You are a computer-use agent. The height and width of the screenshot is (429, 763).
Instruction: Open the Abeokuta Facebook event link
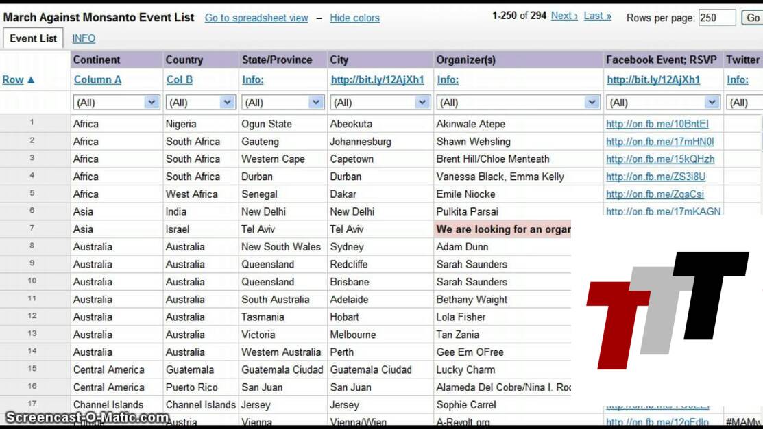pos(657,124)
